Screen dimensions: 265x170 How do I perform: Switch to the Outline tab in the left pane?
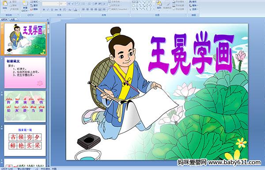point(13,19)
